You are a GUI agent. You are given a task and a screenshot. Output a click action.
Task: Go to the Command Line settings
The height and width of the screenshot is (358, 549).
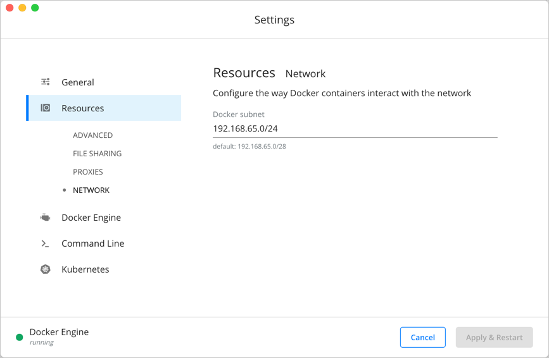[x=92, y=244]
